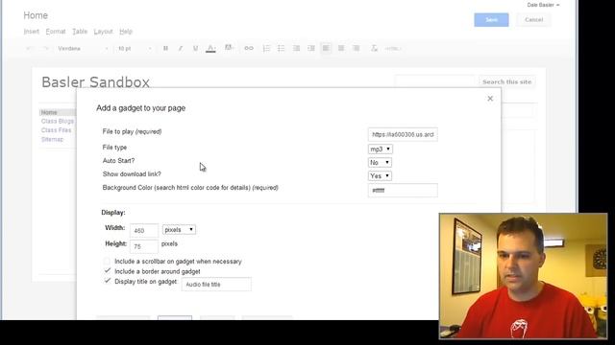This screenshot has width=615, height=345.
Task: Click the File to play URL field
Action: point(403,134)
